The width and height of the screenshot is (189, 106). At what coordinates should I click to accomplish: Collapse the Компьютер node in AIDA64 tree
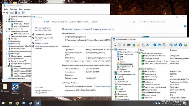pos(113,49)
